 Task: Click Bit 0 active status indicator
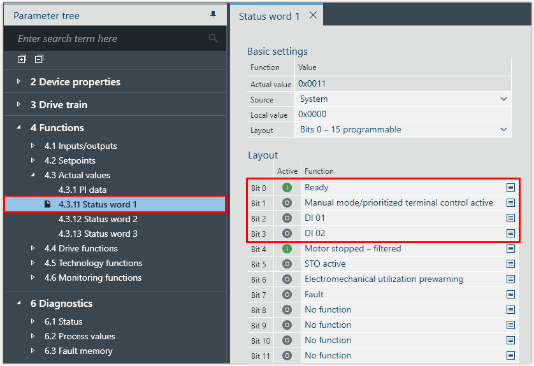tap(287, 188)
